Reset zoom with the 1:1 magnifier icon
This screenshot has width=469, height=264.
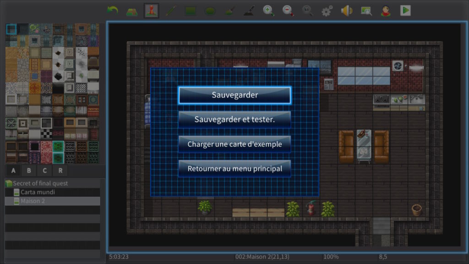(307, 11)
